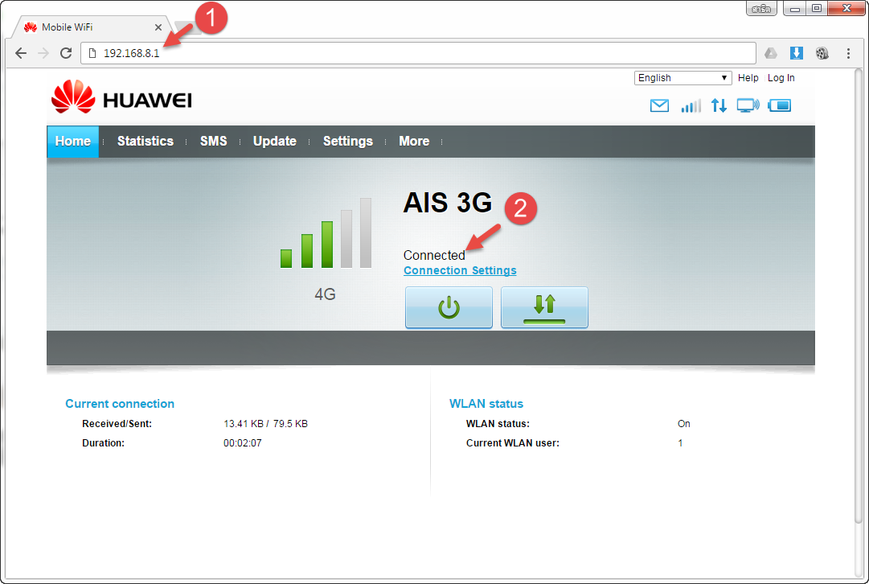Click the Current WLAN user label

[513, 443]
